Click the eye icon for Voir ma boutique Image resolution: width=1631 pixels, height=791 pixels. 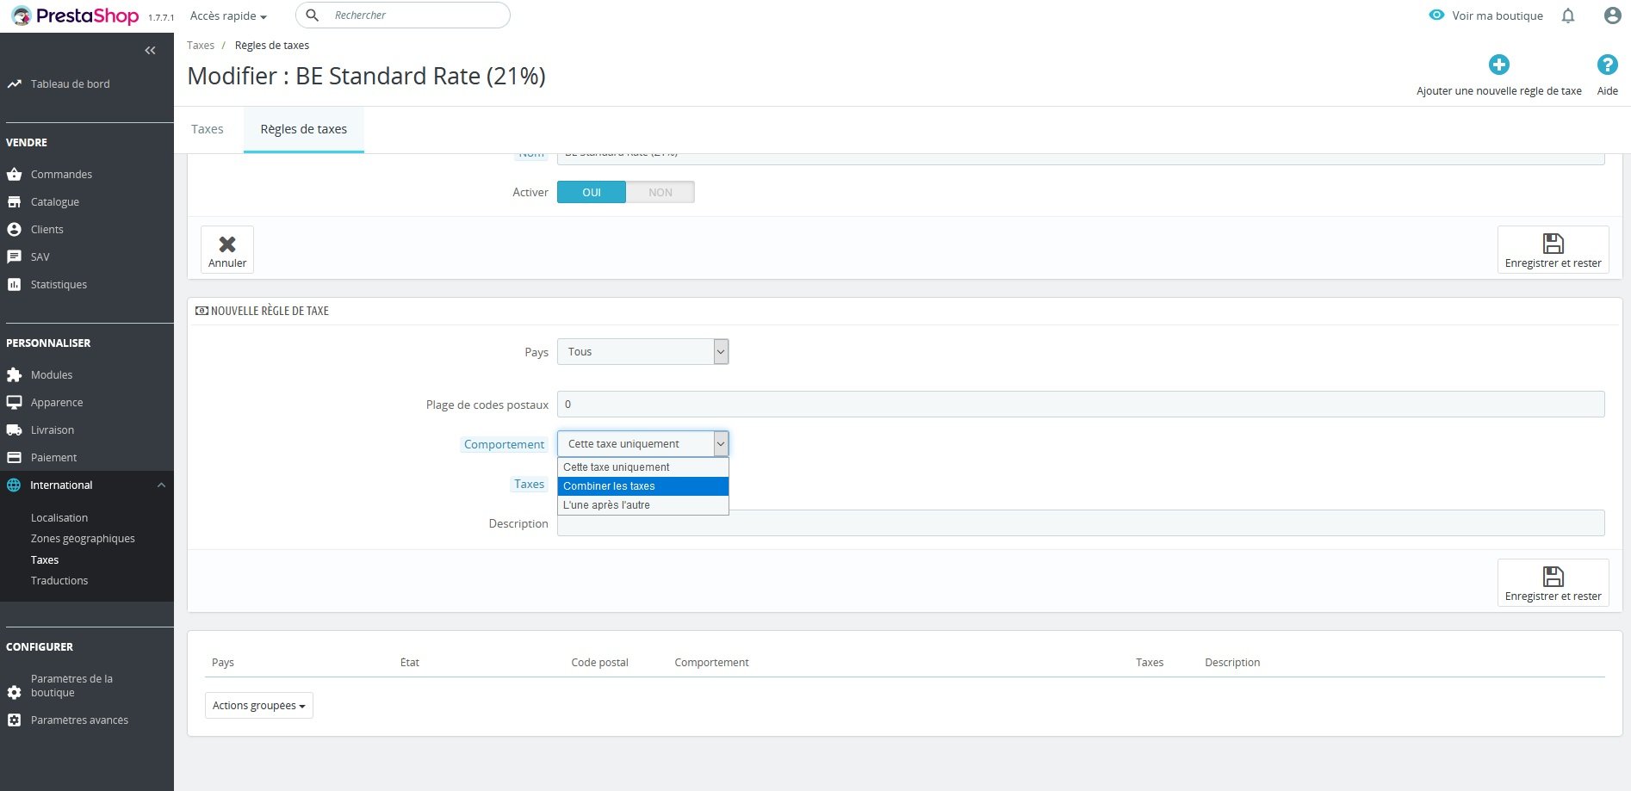1436,15
